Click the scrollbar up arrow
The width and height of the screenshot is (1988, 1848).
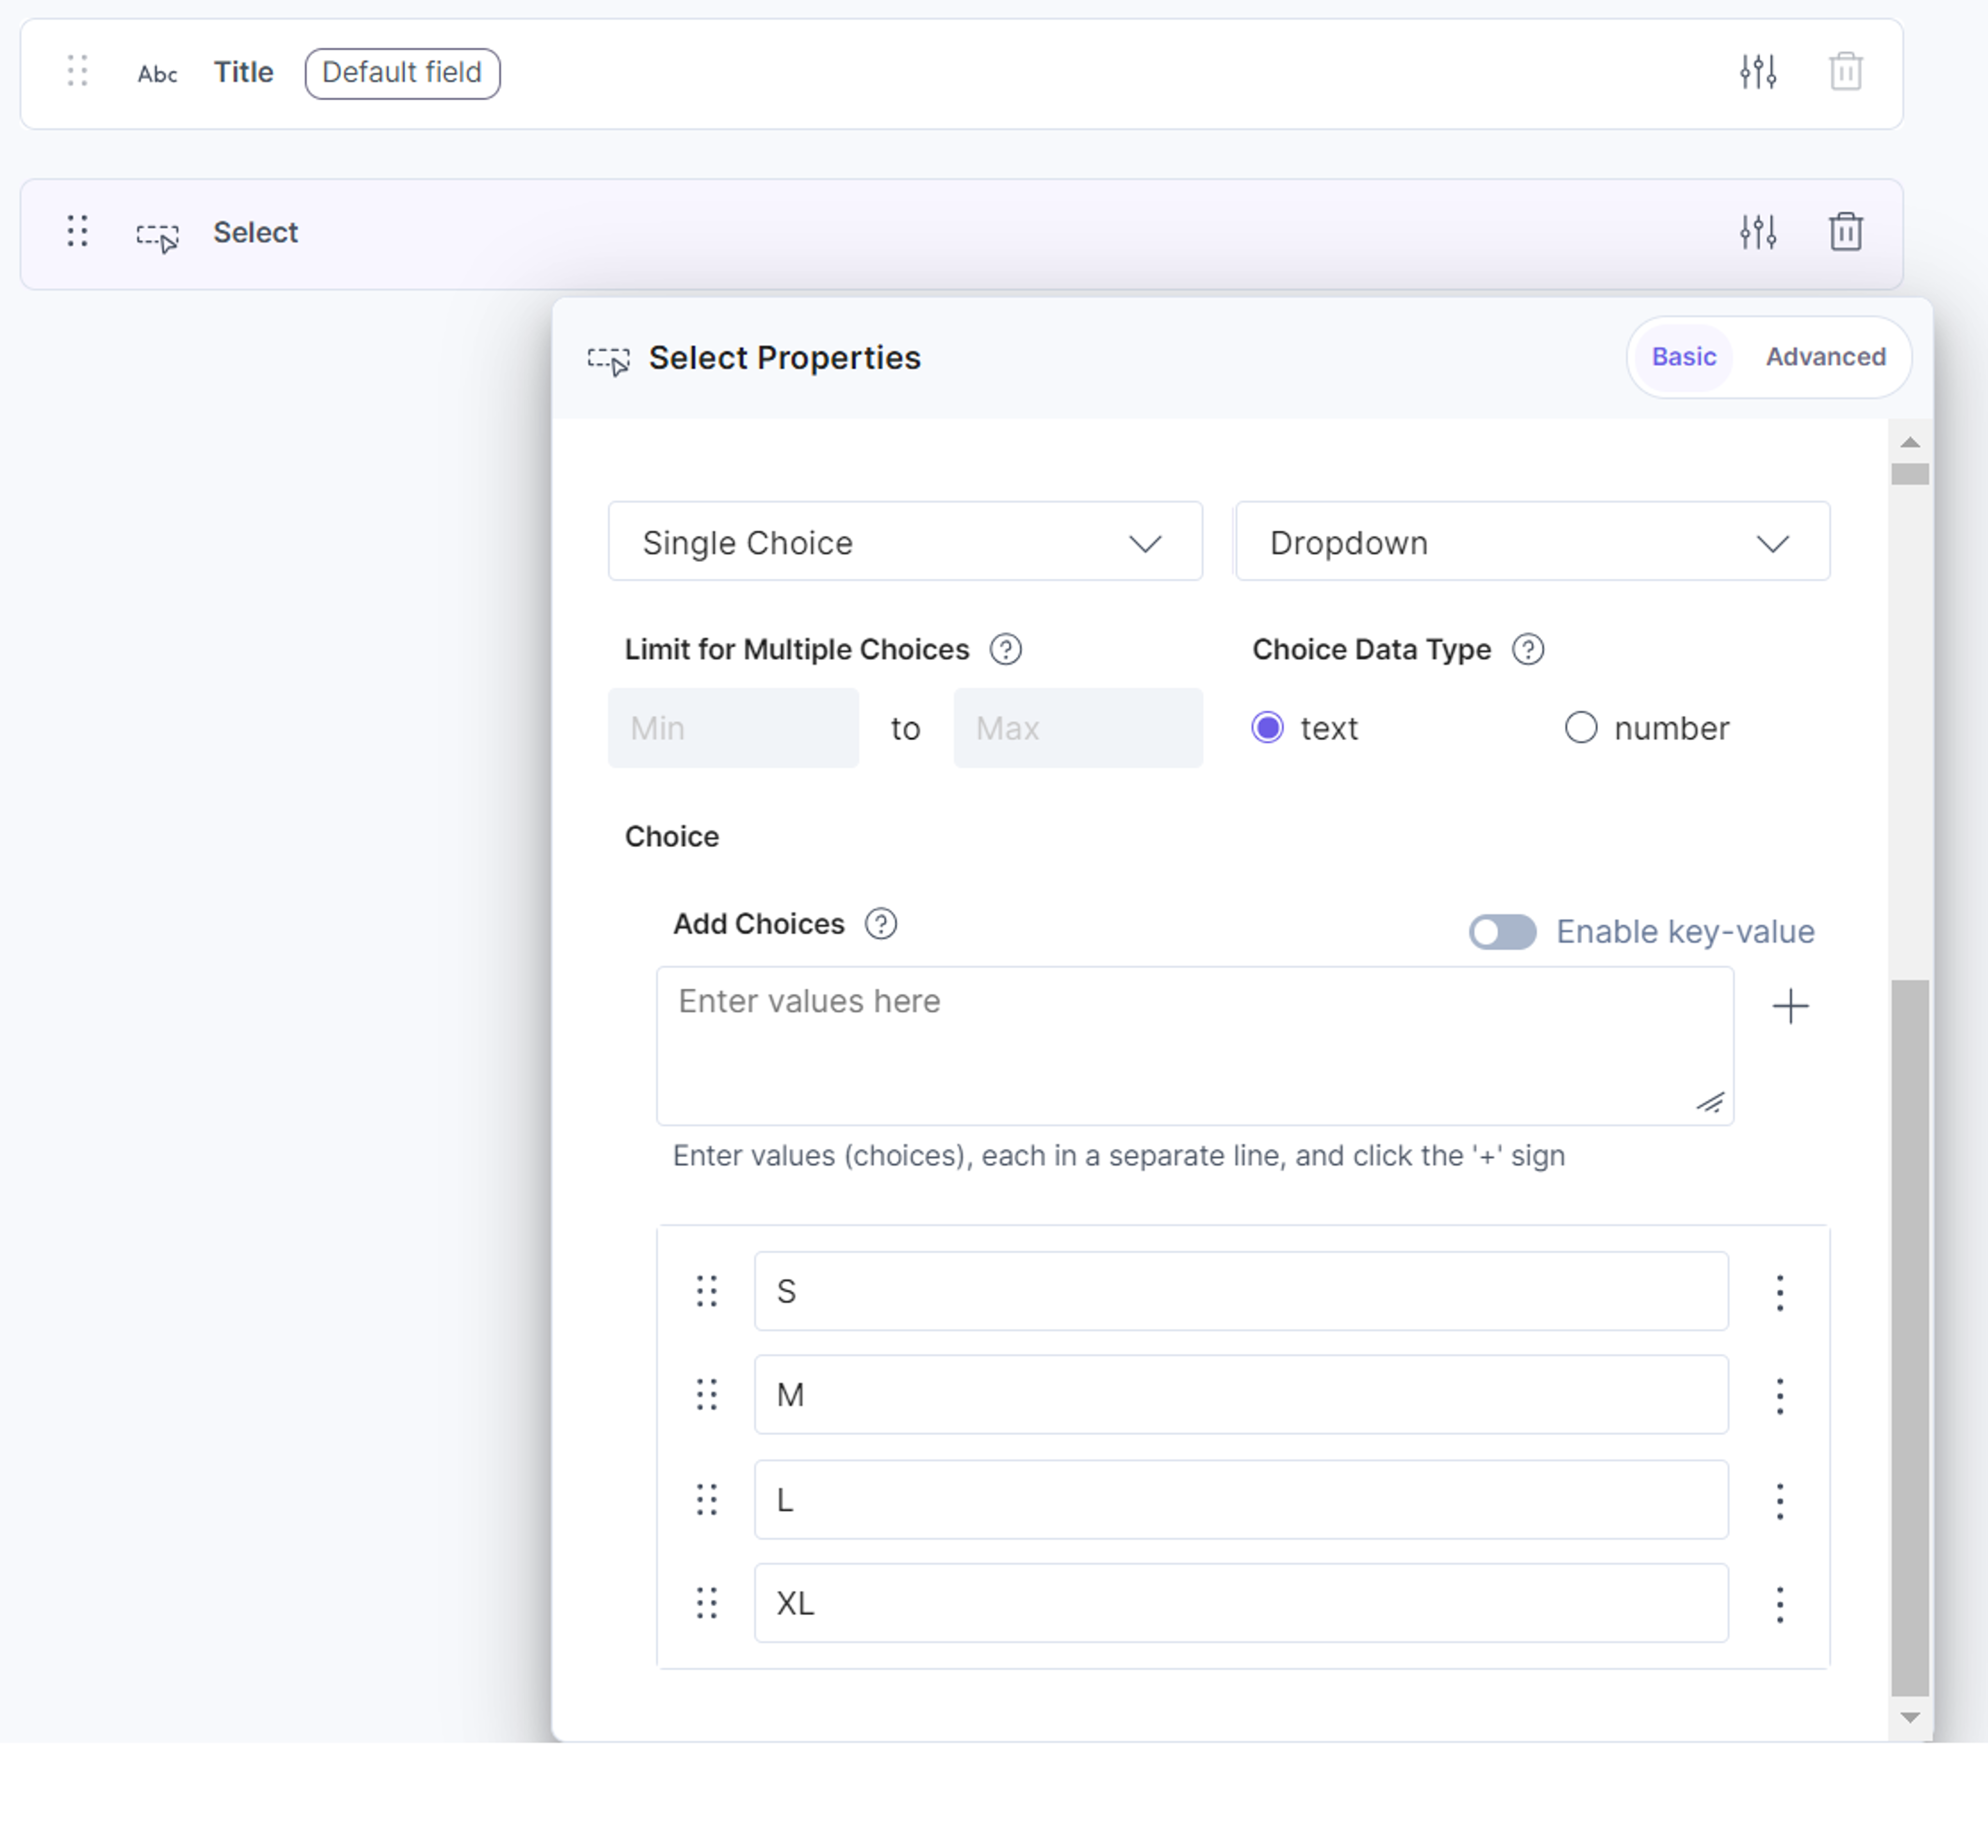point(1910,442)
